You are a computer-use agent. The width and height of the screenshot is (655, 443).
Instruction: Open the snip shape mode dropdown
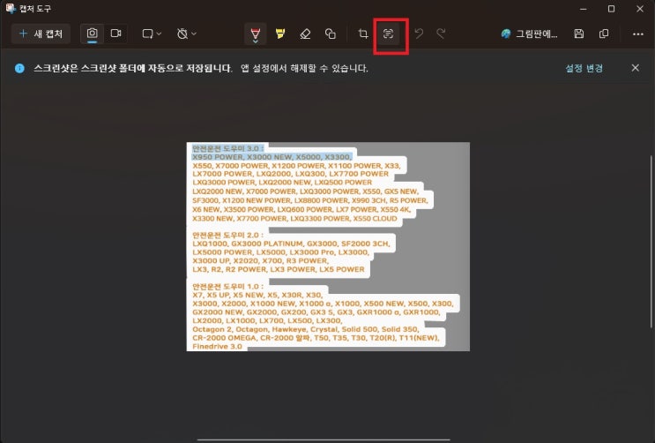point(152,34)
